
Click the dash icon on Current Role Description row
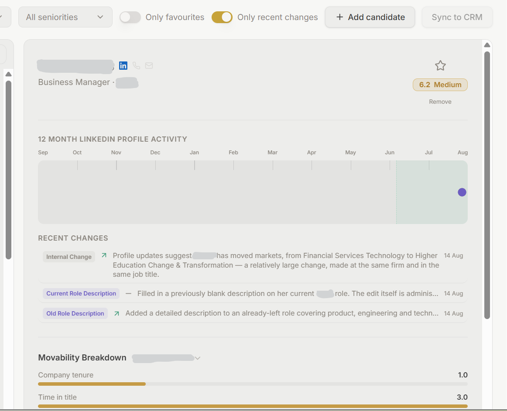128,293
